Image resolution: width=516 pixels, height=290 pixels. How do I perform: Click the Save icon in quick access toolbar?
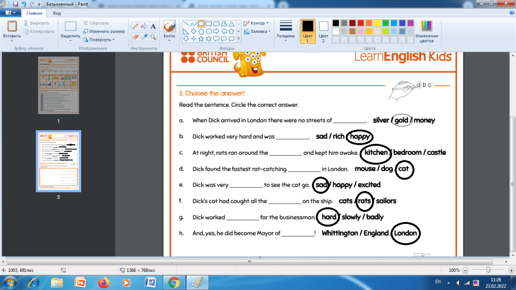tap(15, 4)
